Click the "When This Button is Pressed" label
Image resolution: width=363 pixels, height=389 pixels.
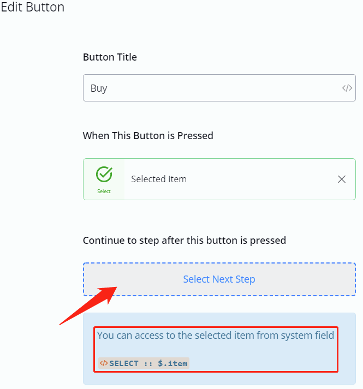tap(148, 135)
